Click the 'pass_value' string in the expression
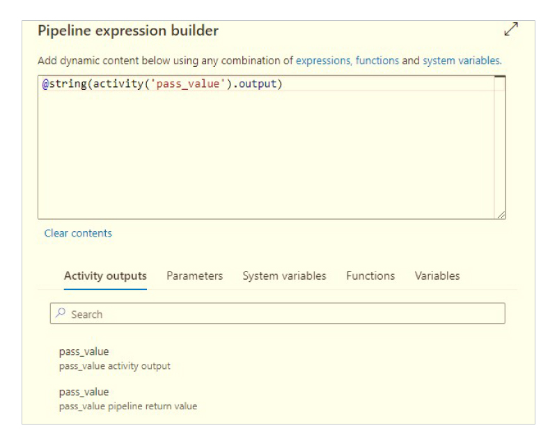This screenshot has height=444, width=557. (x=188, y=84)
